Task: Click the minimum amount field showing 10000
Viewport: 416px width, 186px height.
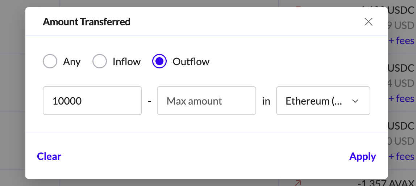Action: [92, 101]
